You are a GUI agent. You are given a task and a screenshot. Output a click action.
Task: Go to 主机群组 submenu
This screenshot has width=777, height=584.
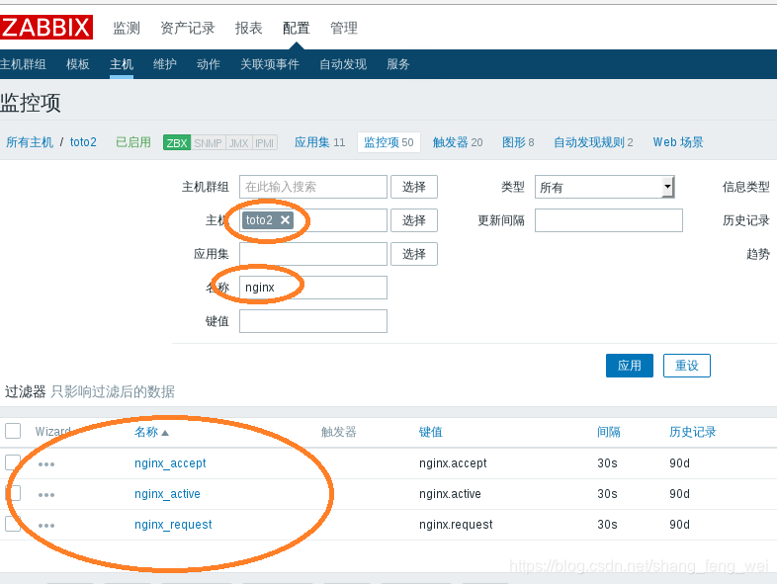pyautogui.click(x=23, y=64)
